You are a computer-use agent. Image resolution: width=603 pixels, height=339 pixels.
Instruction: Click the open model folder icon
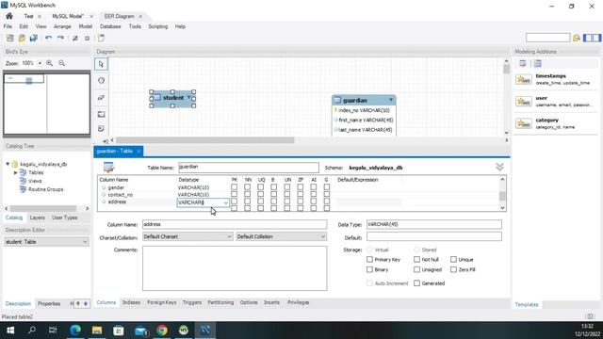click(22, 38)
